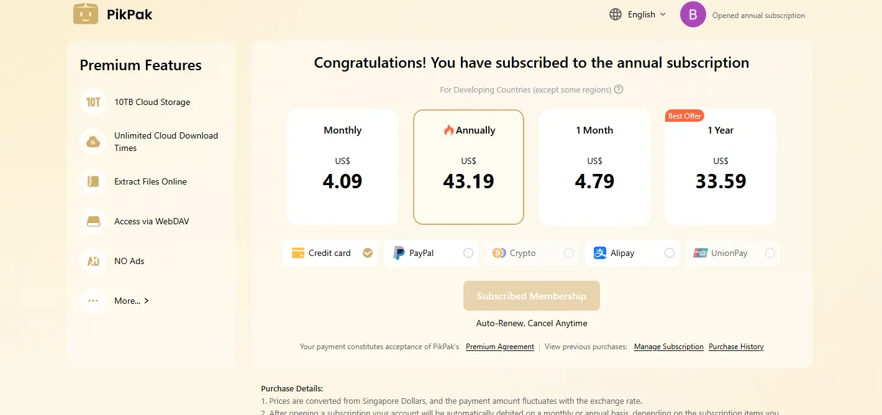Click the help question mark icon
This screenshot has width=882, height=415.
pyautogui.click(x=619, y=89)
